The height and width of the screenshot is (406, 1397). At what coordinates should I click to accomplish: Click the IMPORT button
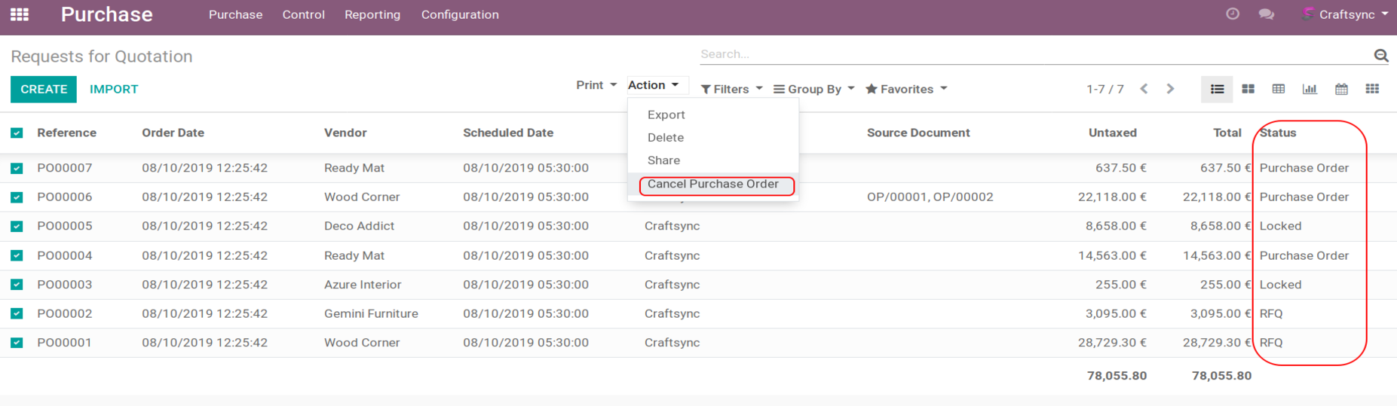click(x=114, y=89)
